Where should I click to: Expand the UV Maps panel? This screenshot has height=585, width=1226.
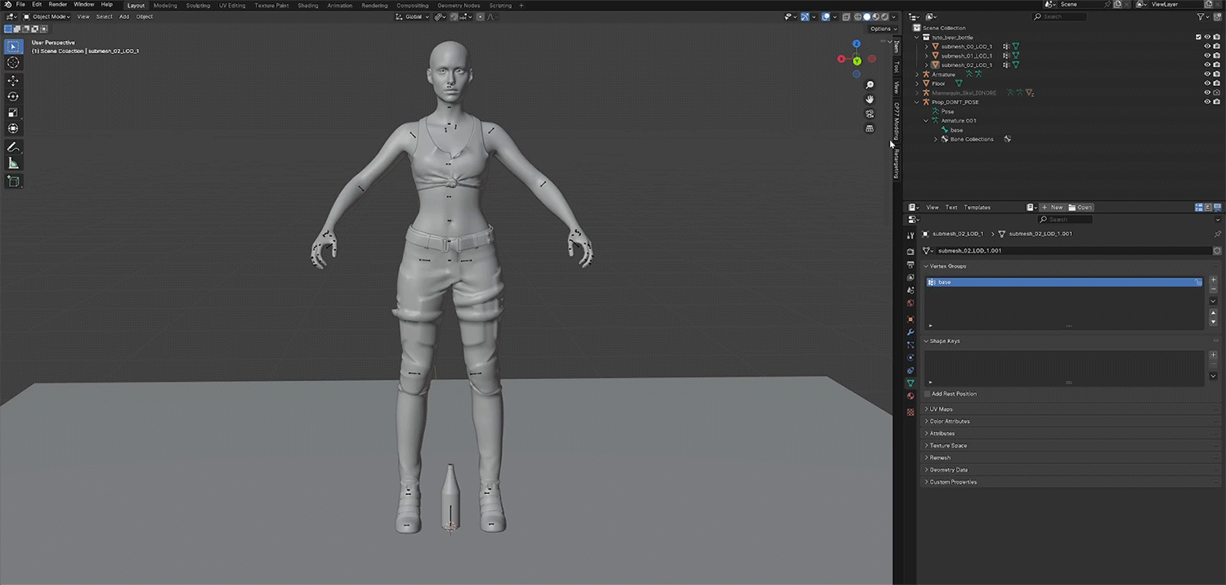click(940, 409)
